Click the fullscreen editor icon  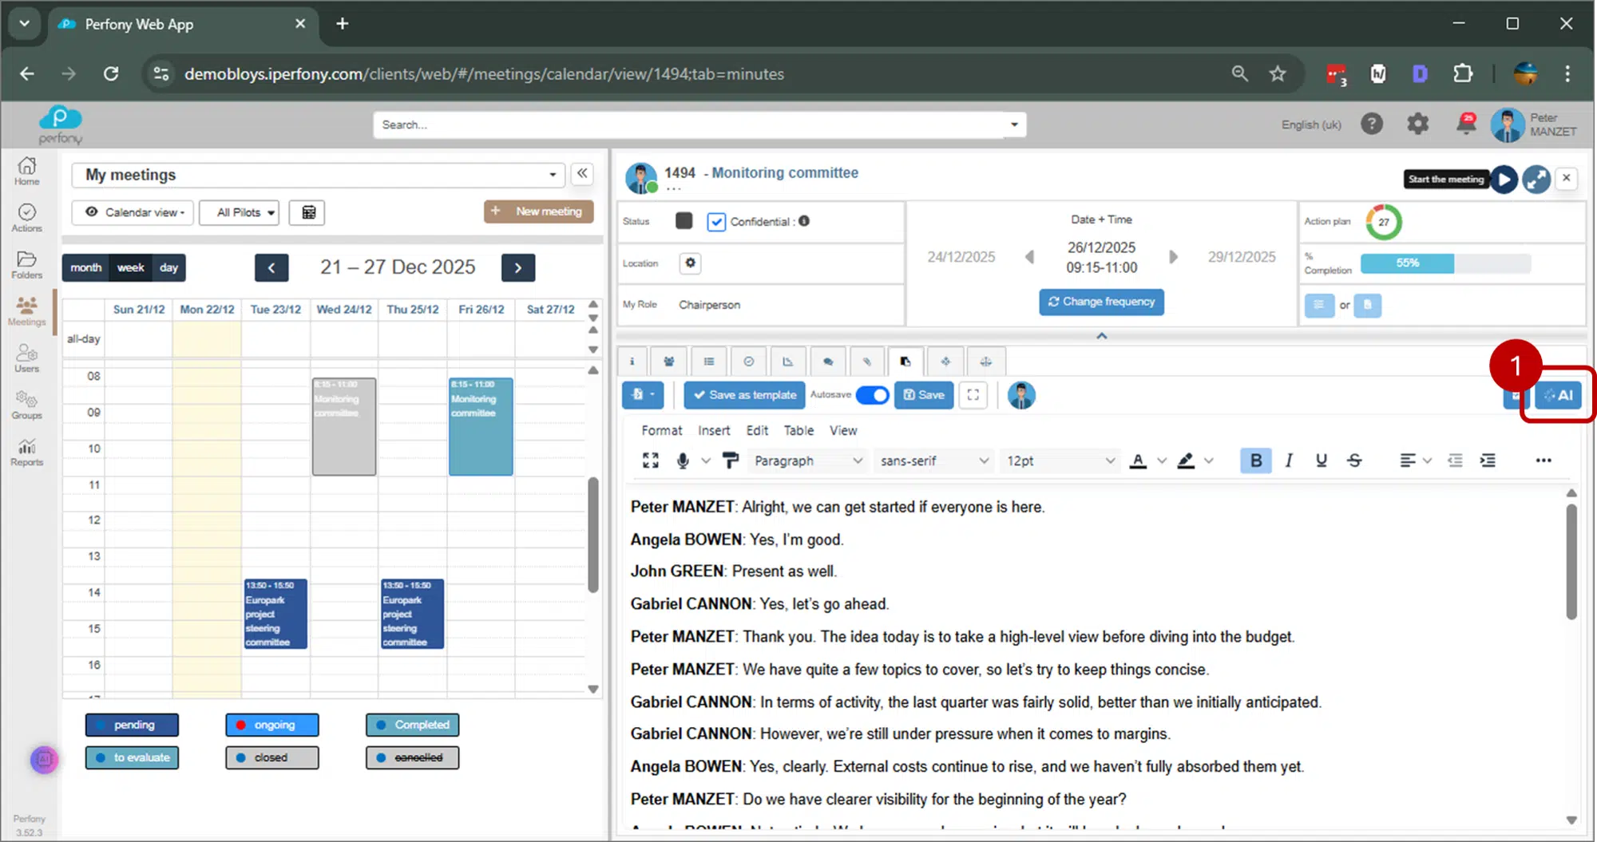pyautogui.click(x=973, y=395)
